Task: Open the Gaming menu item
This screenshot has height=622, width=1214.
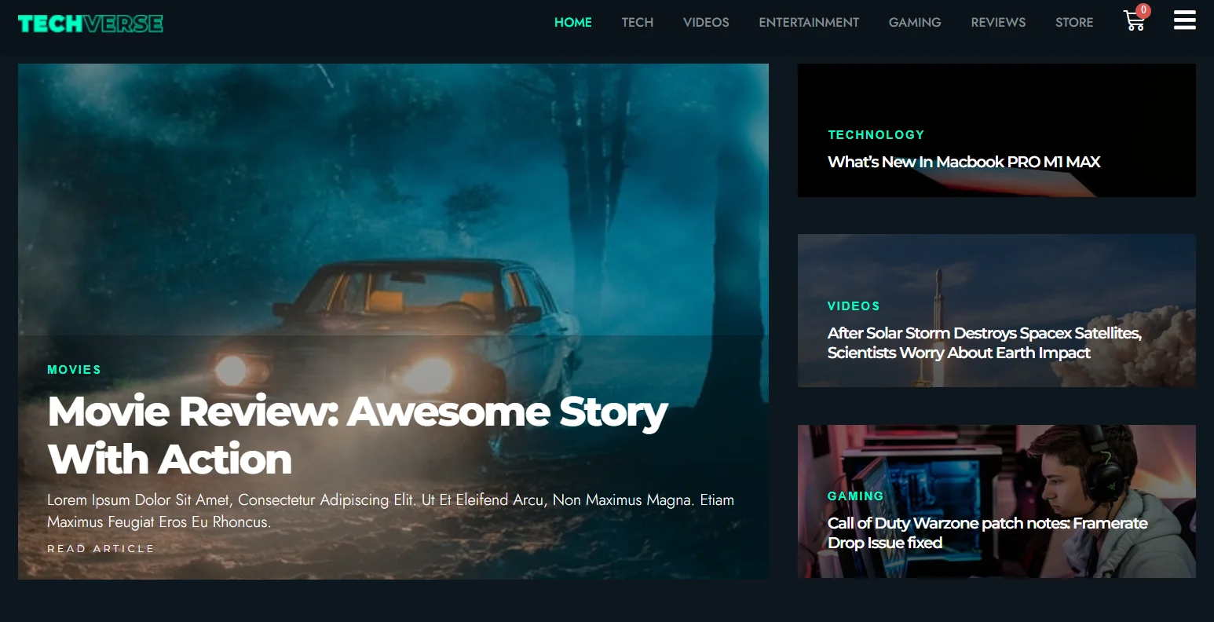Action: tap(915, 22)
